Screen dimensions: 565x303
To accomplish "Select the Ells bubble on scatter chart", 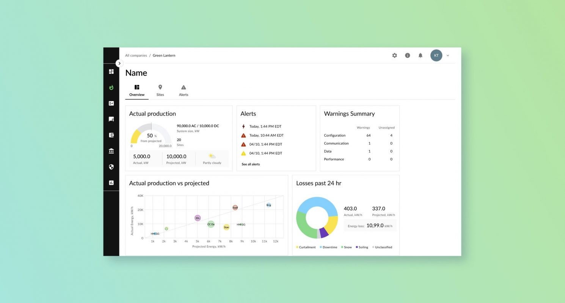I will [198, 218].
